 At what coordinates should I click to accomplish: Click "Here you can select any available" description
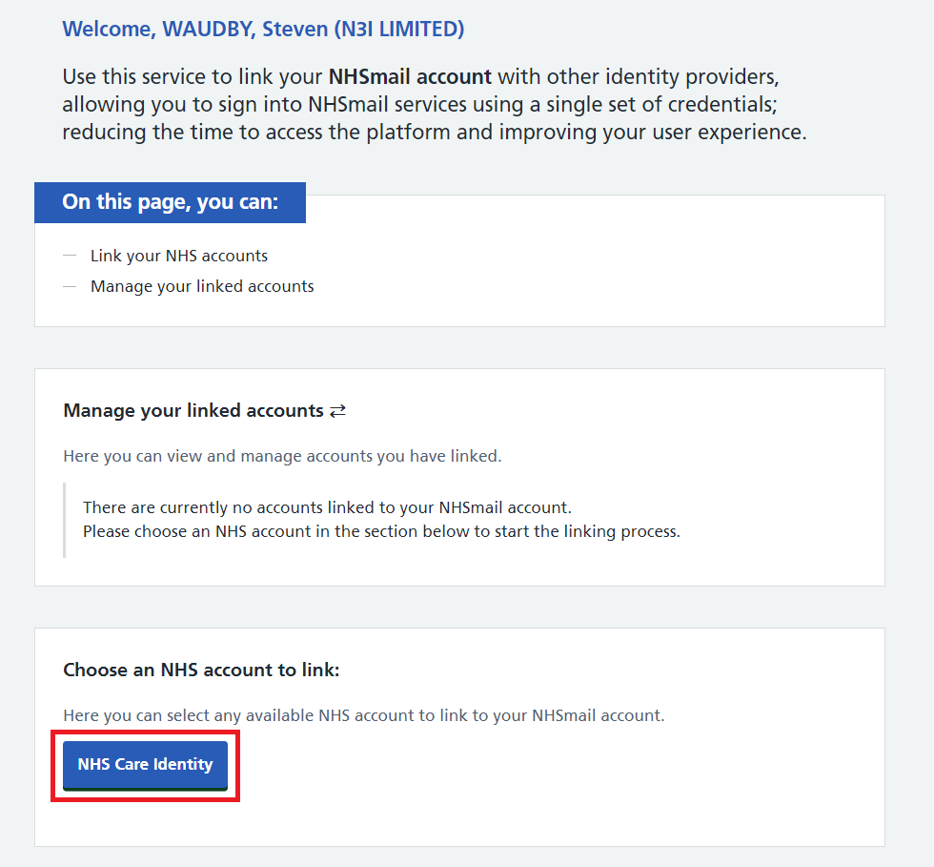point(363,715)
